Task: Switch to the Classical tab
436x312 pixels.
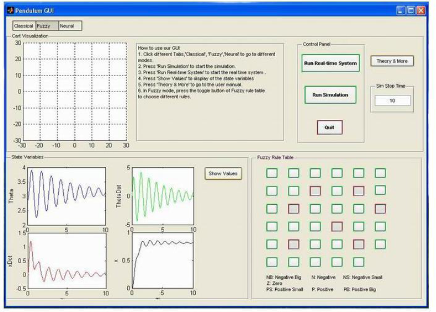Action: pos(24,26)
